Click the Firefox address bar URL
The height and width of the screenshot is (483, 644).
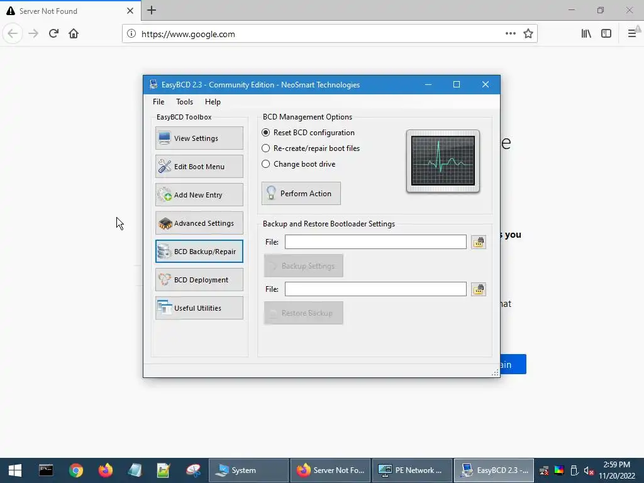point(188,34)
